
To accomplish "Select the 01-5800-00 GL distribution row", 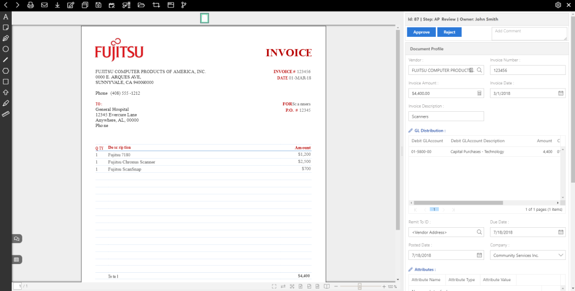I will (481, 152).
